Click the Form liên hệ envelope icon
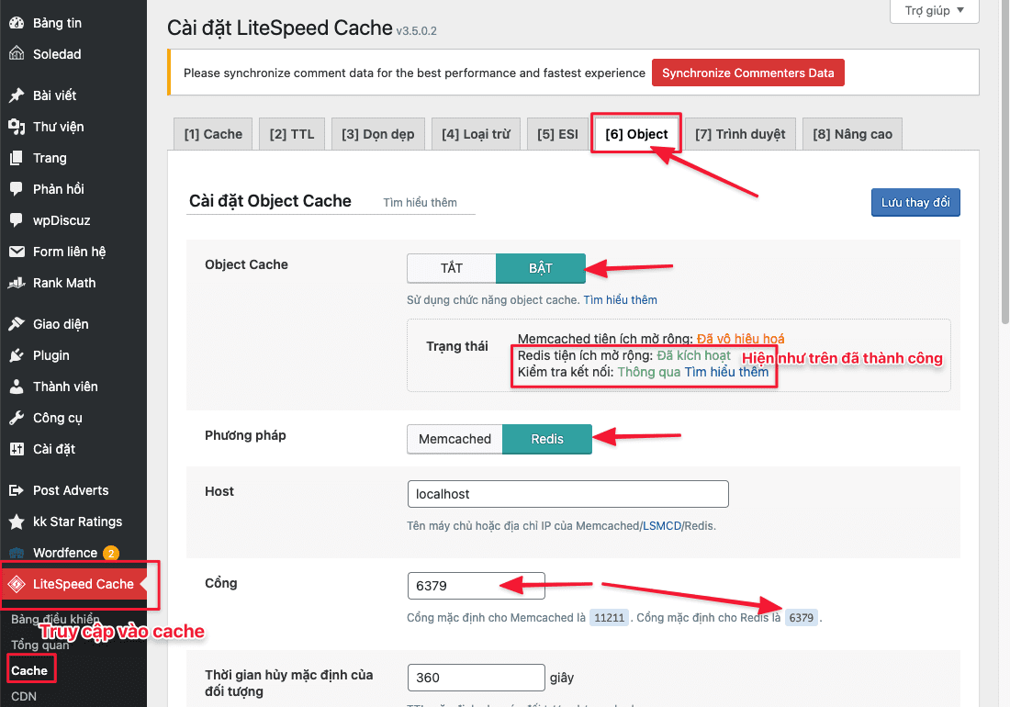Image resolution: width=1010 pixels, height=707 pixels. 17,252
